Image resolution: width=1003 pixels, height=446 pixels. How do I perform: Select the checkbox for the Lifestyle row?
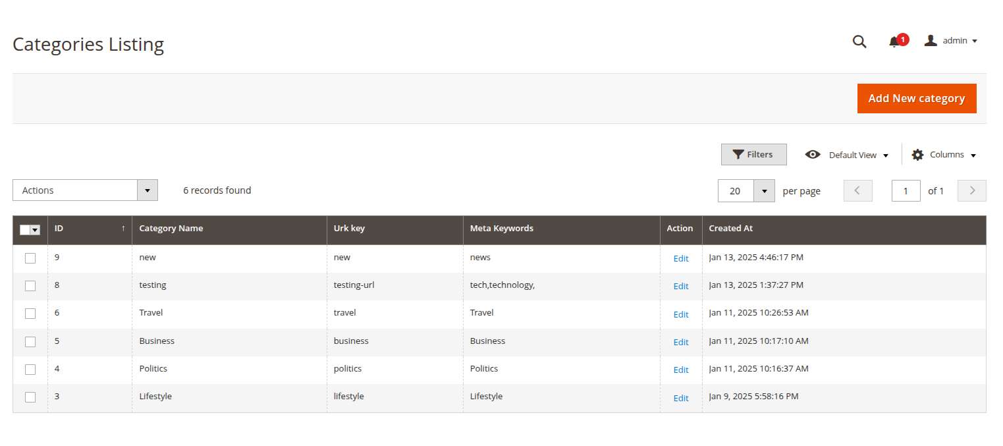click(x=30, y=397)
